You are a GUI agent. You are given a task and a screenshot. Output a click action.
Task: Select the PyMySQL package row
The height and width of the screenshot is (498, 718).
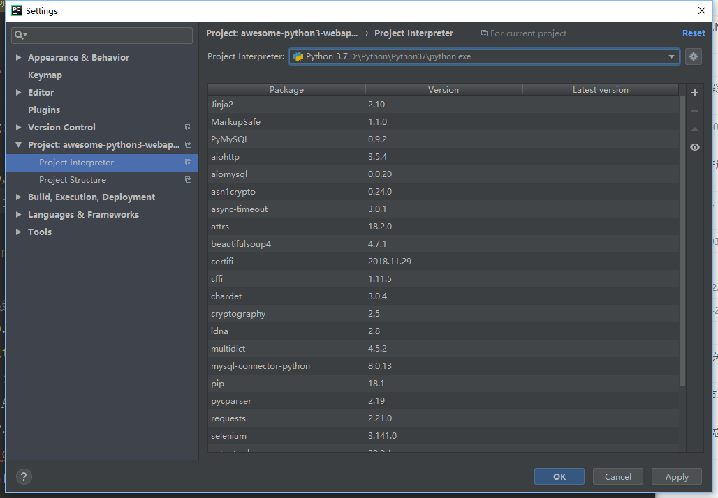point(444,139)
